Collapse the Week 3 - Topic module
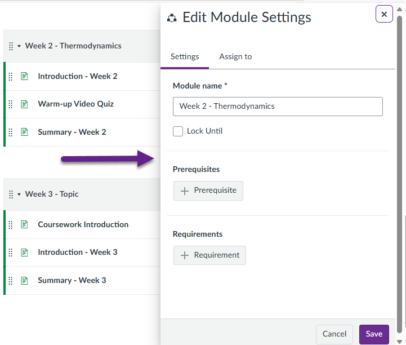Screen dimensions: 406x345 coord(19,194)
